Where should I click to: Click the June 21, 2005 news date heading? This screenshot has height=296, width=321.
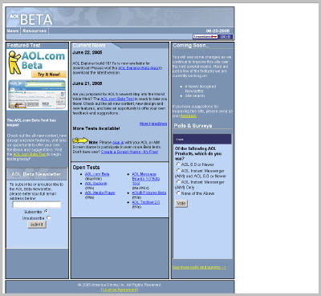[87, 83]
